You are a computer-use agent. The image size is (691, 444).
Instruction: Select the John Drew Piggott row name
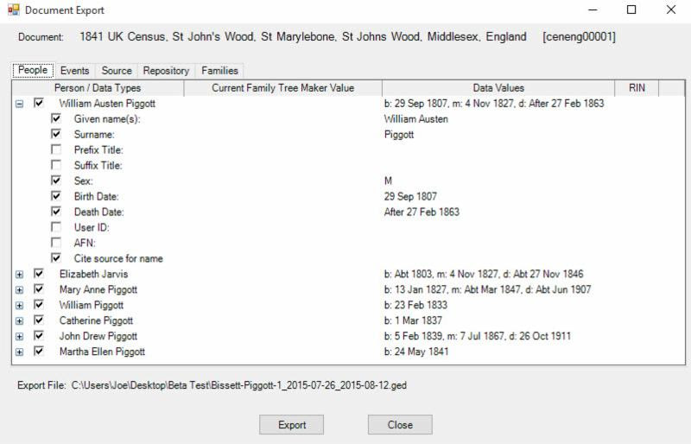click(x=98, y=336)
